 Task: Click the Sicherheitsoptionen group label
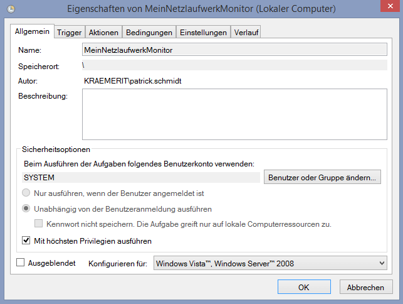point(56,149)
